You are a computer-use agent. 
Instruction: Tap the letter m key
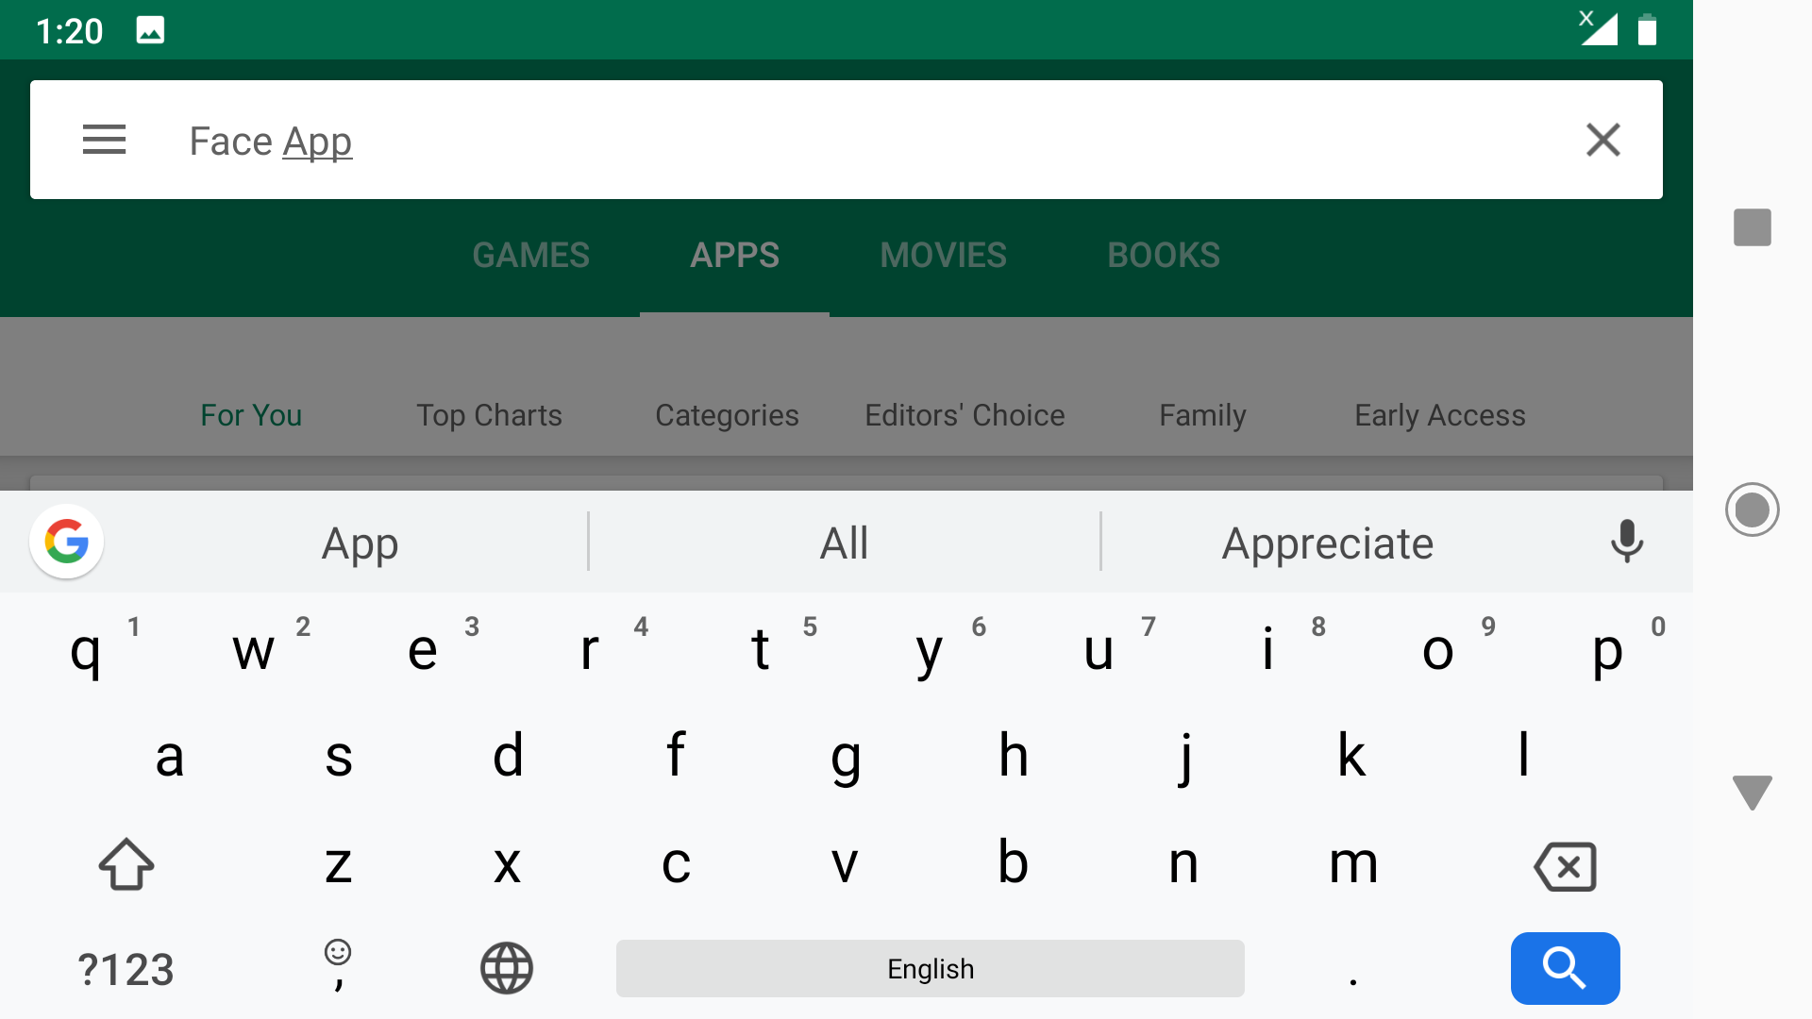(1352, 862)
